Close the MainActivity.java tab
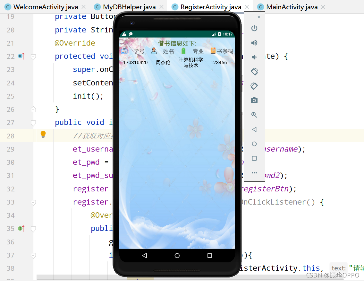Screen dimensions: 364x281 point(323,7)
